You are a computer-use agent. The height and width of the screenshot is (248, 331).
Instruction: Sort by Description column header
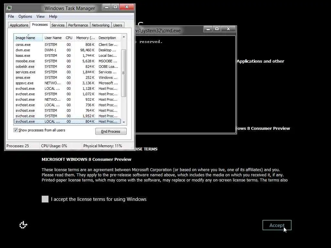tap(109, 38)
